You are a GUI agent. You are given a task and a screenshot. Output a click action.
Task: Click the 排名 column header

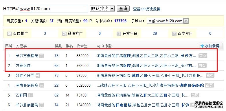(69, 46)
